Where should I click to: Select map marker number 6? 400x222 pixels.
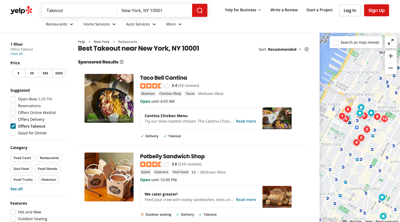coord(348,109)
